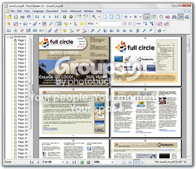Open the highlight tool dropdown arrow

tap(71, 24)
